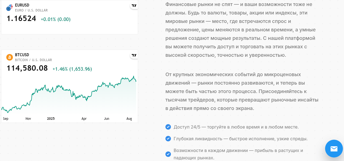The width and height of the screenshot is (344, 161).
Task: Click the EURUSD price 1.16524
Action: coord(21,19)
